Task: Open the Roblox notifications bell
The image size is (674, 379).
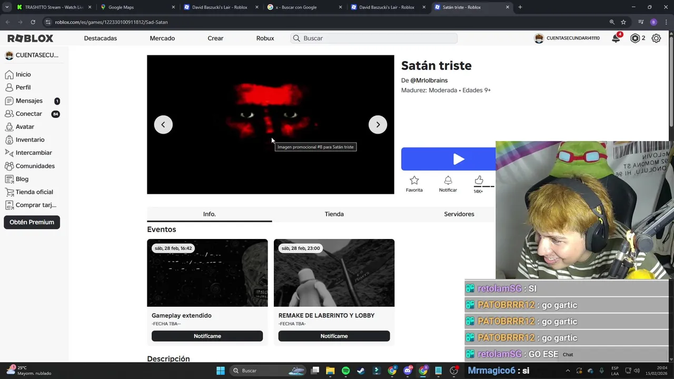Action: coord(616,38)
